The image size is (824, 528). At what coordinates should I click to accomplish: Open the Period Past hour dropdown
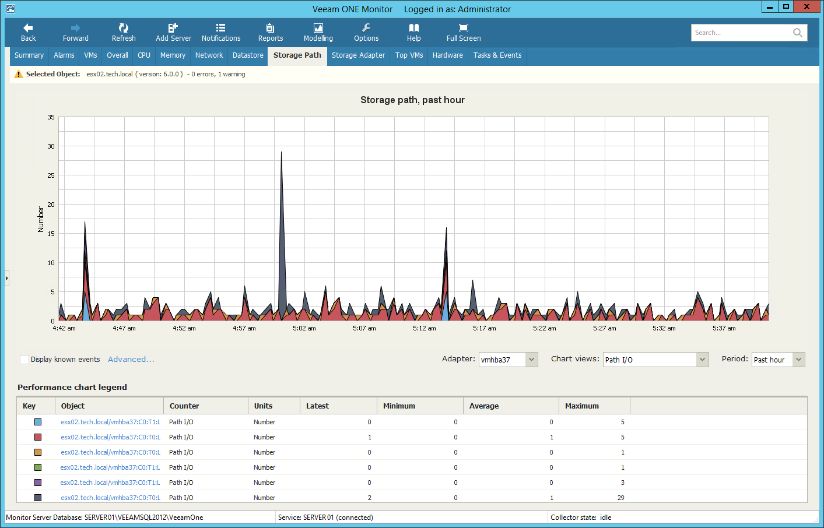(778, 360)
